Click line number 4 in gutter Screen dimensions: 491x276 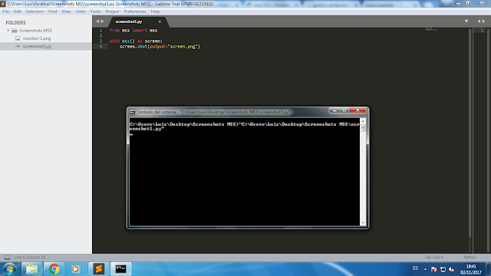point(101,46)
